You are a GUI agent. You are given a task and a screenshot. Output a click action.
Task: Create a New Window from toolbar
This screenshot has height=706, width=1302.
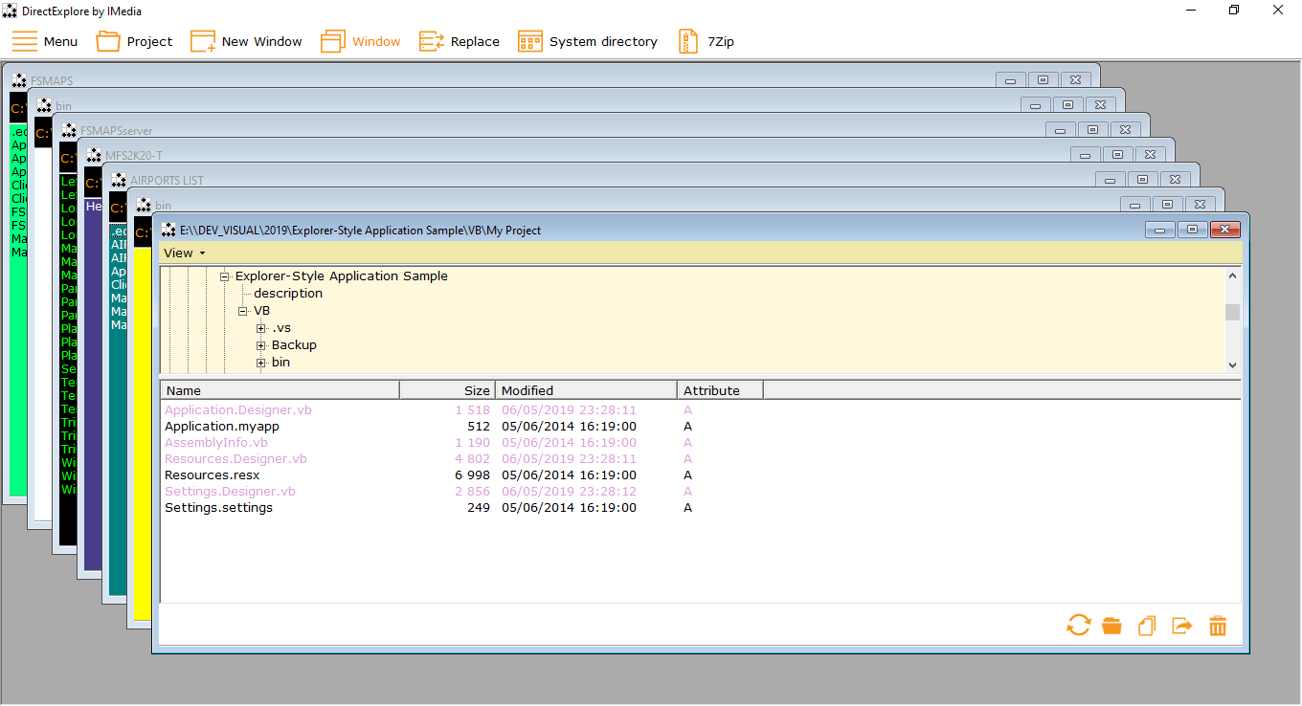tap(246, 41)
